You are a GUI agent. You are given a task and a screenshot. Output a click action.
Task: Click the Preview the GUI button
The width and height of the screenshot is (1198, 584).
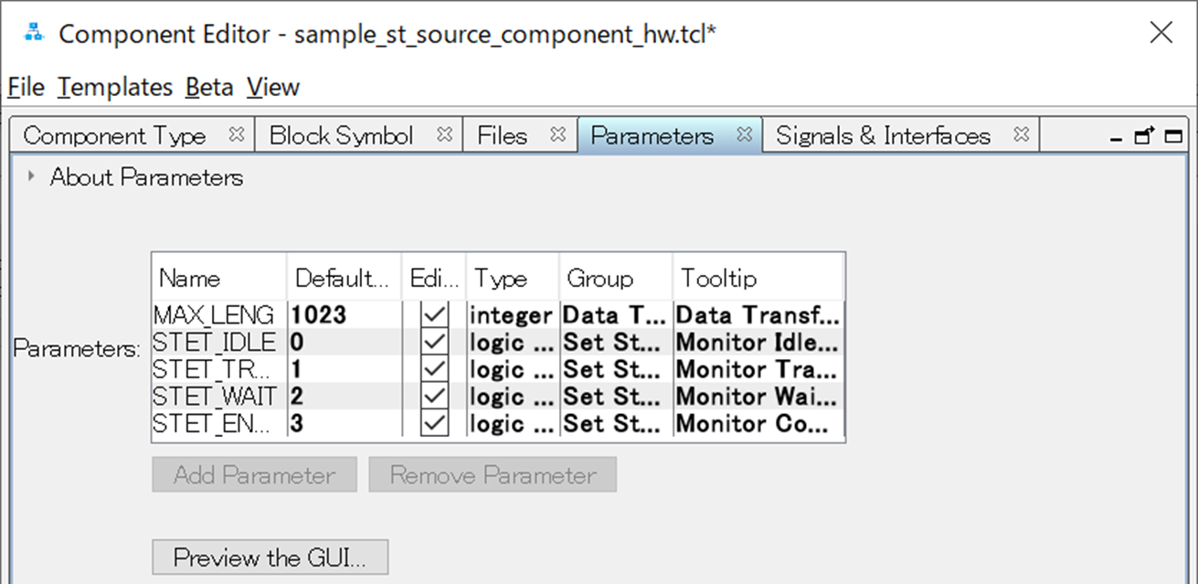pos(270,557)
